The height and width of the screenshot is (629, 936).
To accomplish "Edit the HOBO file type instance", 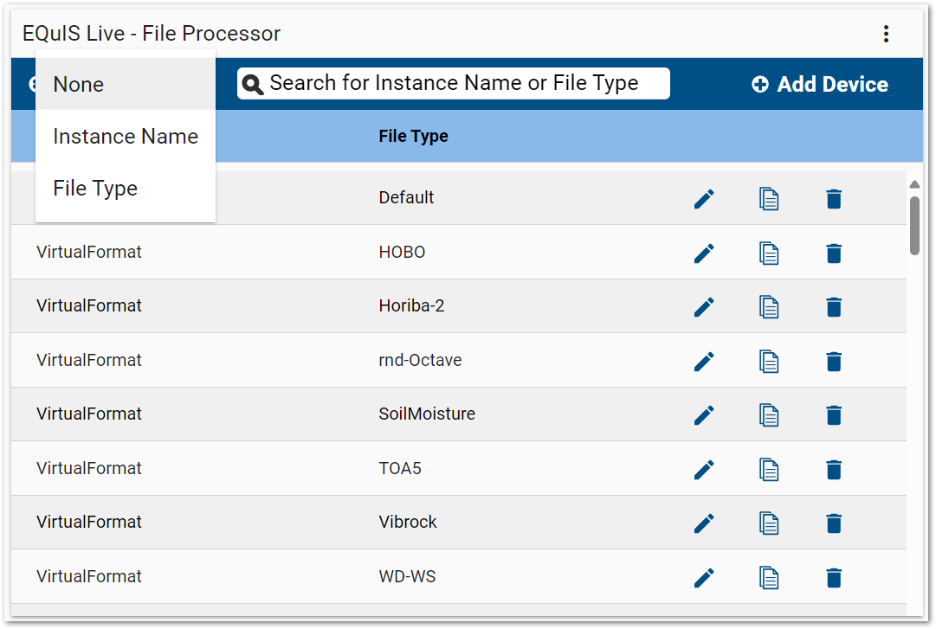I will (704, 253).
